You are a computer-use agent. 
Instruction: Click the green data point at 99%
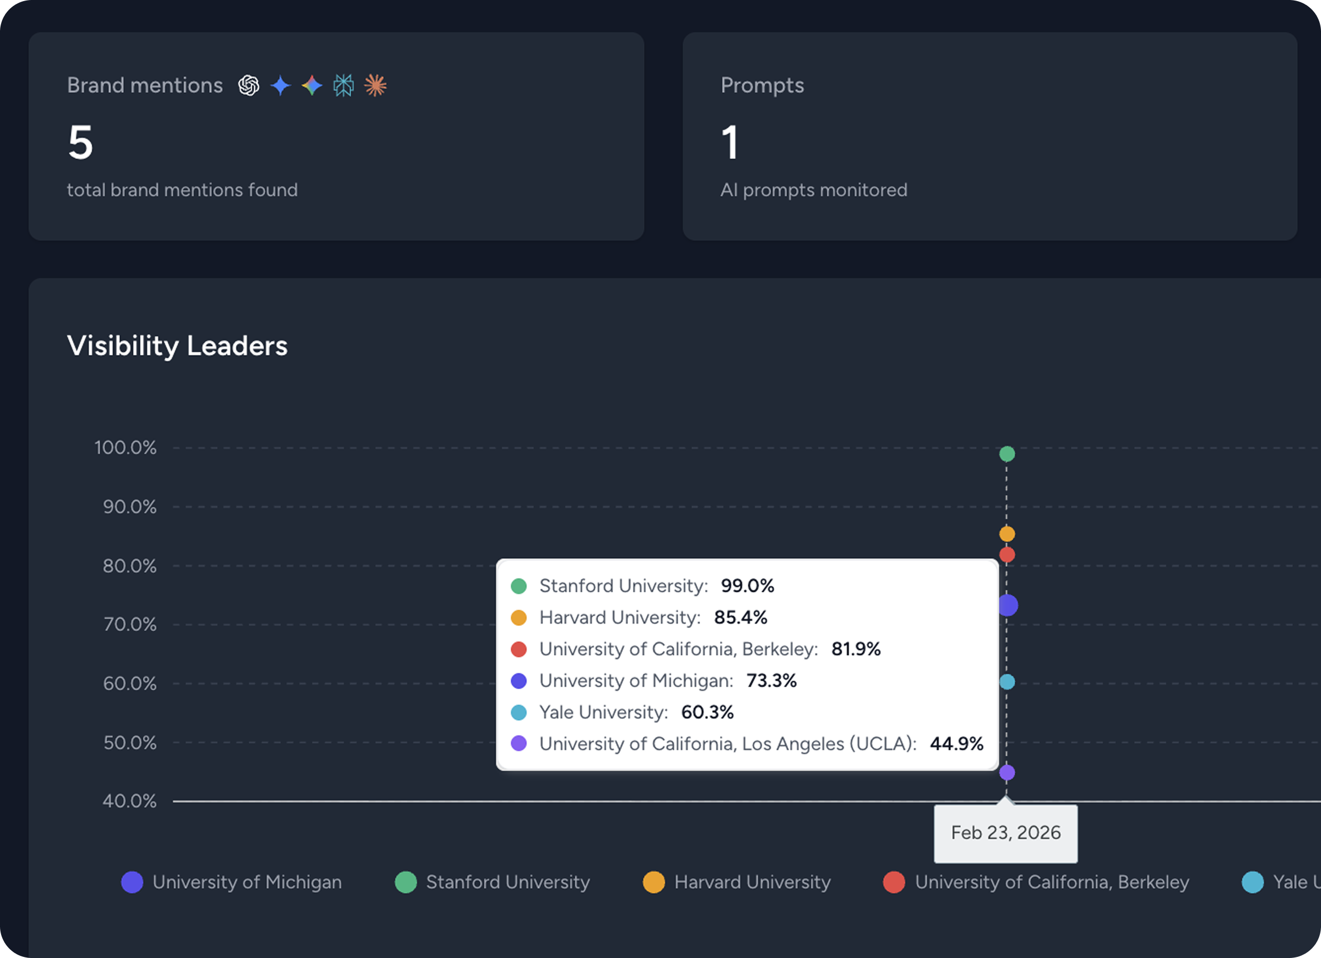coord(1007,454)
